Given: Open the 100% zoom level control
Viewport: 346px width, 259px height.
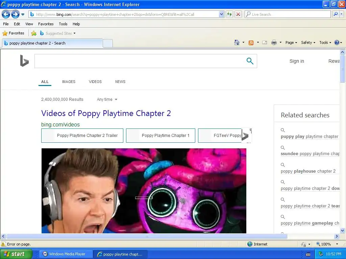Looking at the screenshot, I should click(x=327, y=244).
